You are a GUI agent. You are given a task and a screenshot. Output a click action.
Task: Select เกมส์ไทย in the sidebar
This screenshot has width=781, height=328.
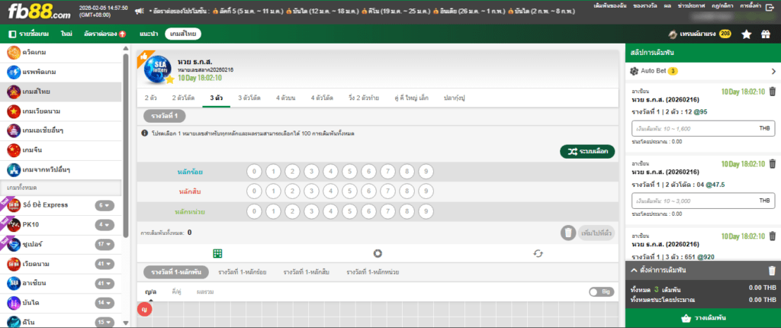tap(61, 92)
